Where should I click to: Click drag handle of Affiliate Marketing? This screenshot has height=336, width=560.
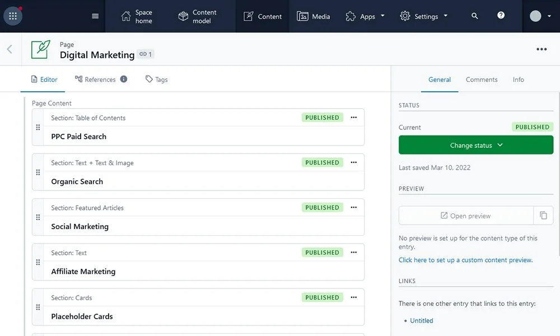tap(38, 263)
